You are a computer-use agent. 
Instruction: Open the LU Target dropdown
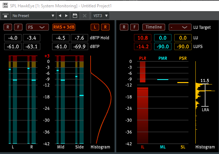[180, 27]
